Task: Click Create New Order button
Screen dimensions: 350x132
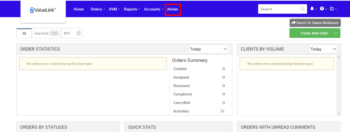Action: pos(314,33)
